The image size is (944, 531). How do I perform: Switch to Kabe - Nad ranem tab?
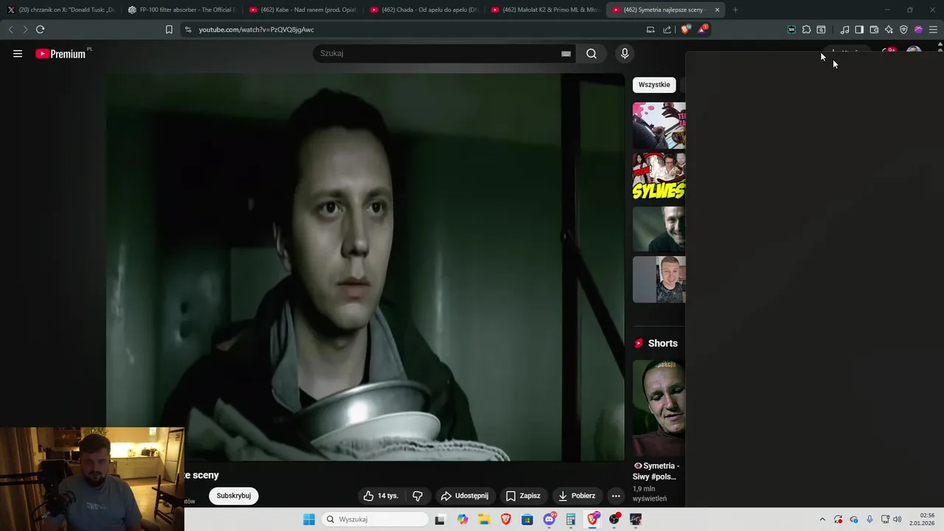pos(302,10)
